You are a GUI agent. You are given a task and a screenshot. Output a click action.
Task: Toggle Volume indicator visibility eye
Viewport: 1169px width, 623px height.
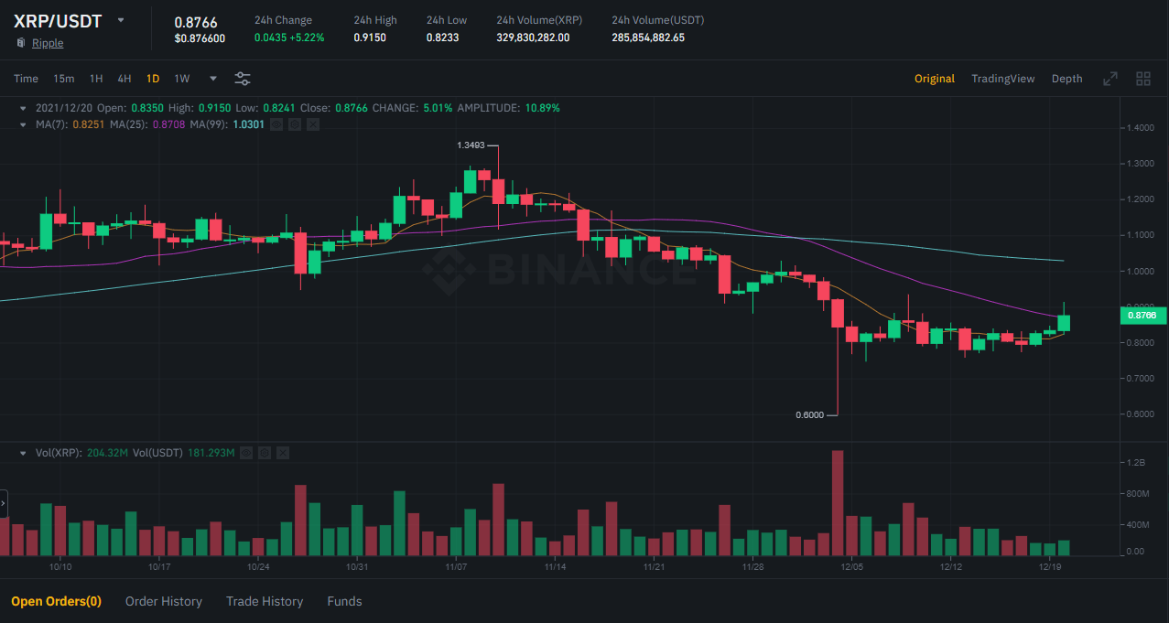tap(246, 453)
